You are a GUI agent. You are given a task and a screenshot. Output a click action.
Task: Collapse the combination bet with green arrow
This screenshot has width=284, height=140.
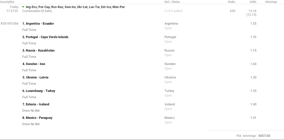tap(23, 7)
